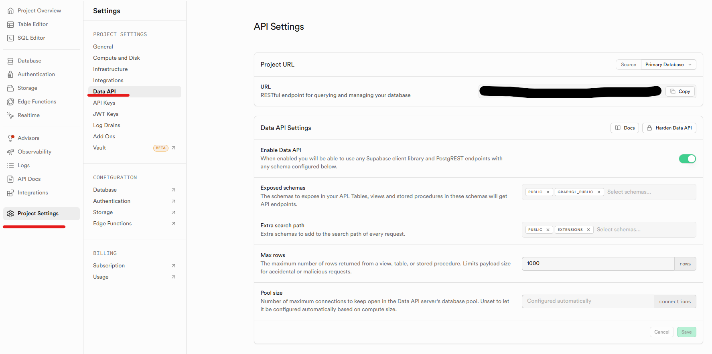Copy the project URL
The image size is (712, 354).
pyautogui.click(x=680, y=91)
